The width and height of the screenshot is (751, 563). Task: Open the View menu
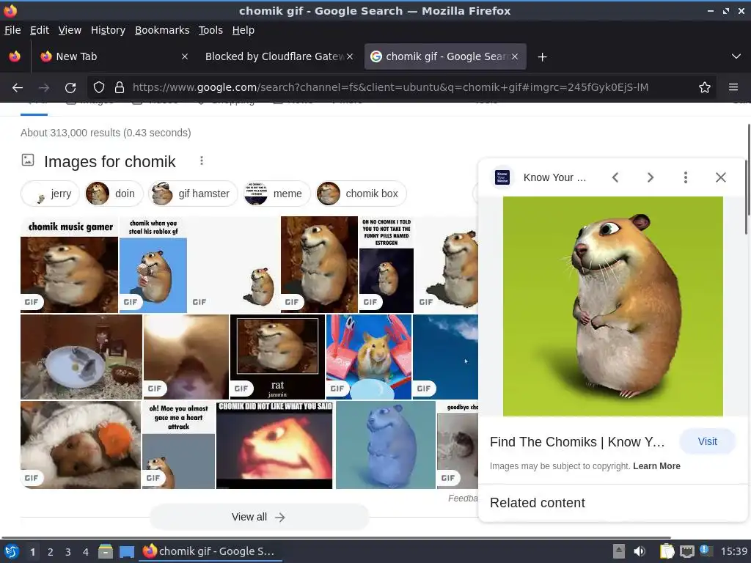[x=70, y=30]
